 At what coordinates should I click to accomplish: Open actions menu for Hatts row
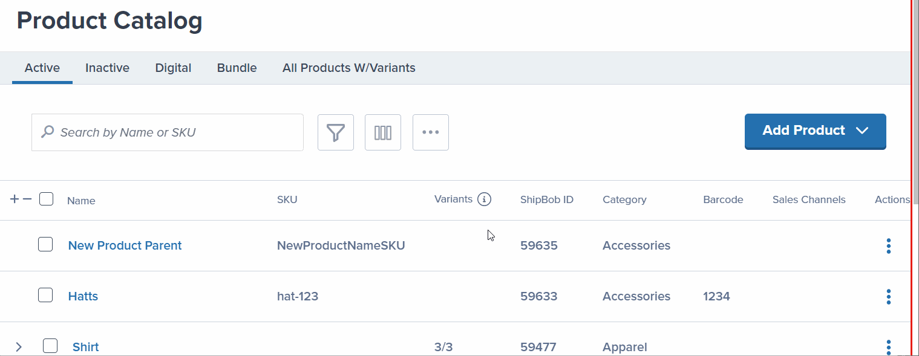[x=888, y=296]
